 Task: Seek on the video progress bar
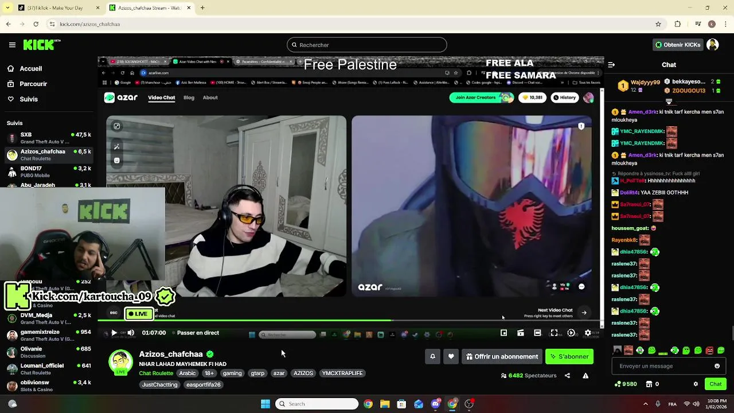[x=350, y=320]
